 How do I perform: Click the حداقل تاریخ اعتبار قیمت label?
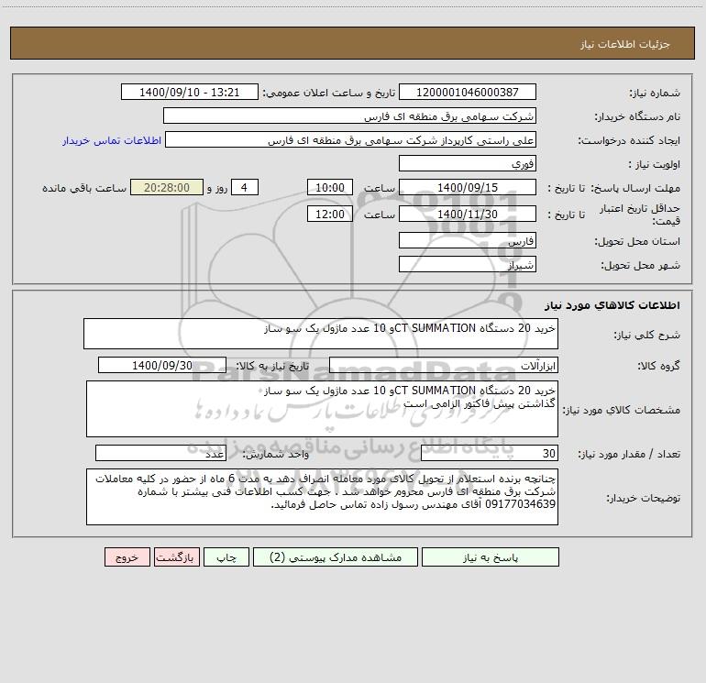(640, 215)
